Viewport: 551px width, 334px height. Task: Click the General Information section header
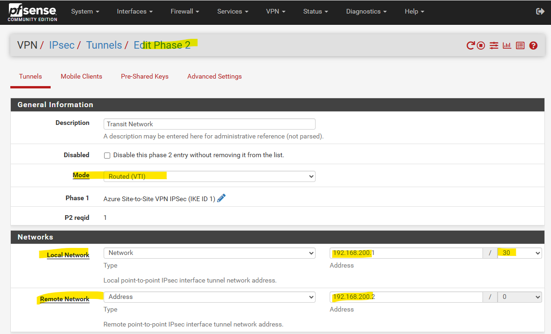278,105
